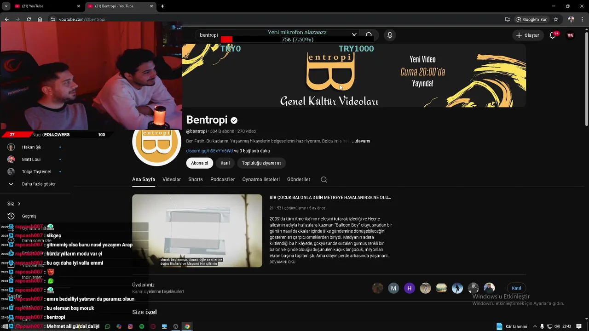
Task: Click the Oluştur create button
Action: (x=527, y=35)
